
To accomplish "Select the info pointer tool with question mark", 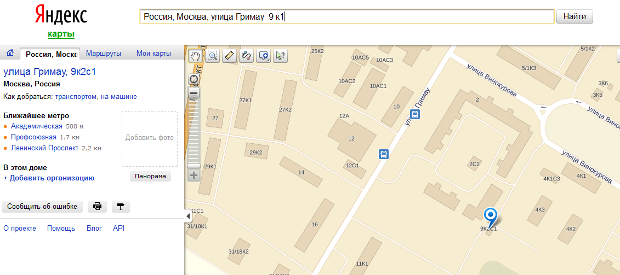I will [280, 55].
